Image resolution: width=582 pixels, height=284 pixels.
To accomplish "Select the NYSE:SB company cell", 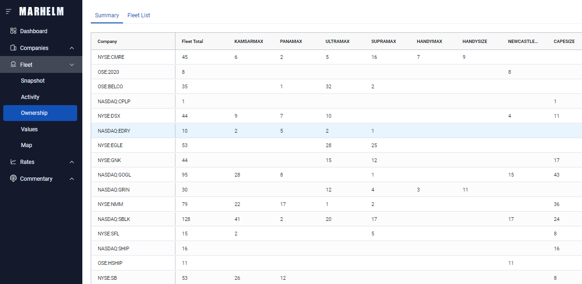I will pos(133,278).
